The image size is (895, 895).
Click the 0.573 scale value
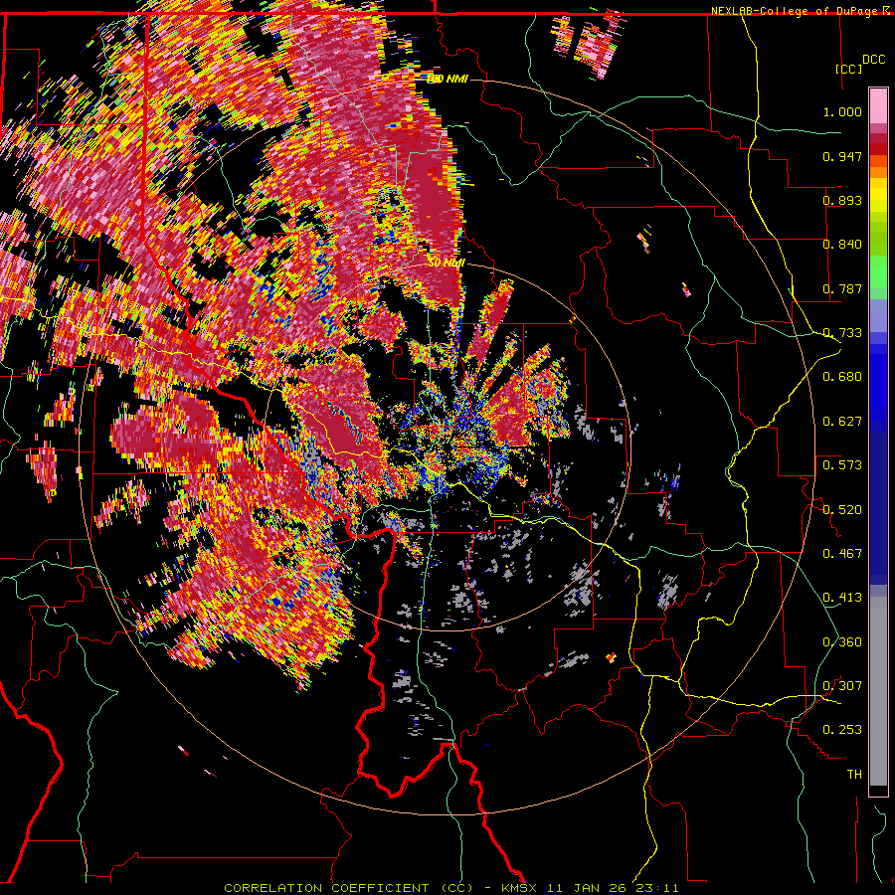point(842,465)
